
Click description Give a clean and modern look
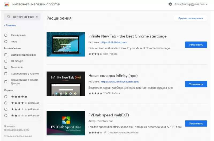coord(129,48)
